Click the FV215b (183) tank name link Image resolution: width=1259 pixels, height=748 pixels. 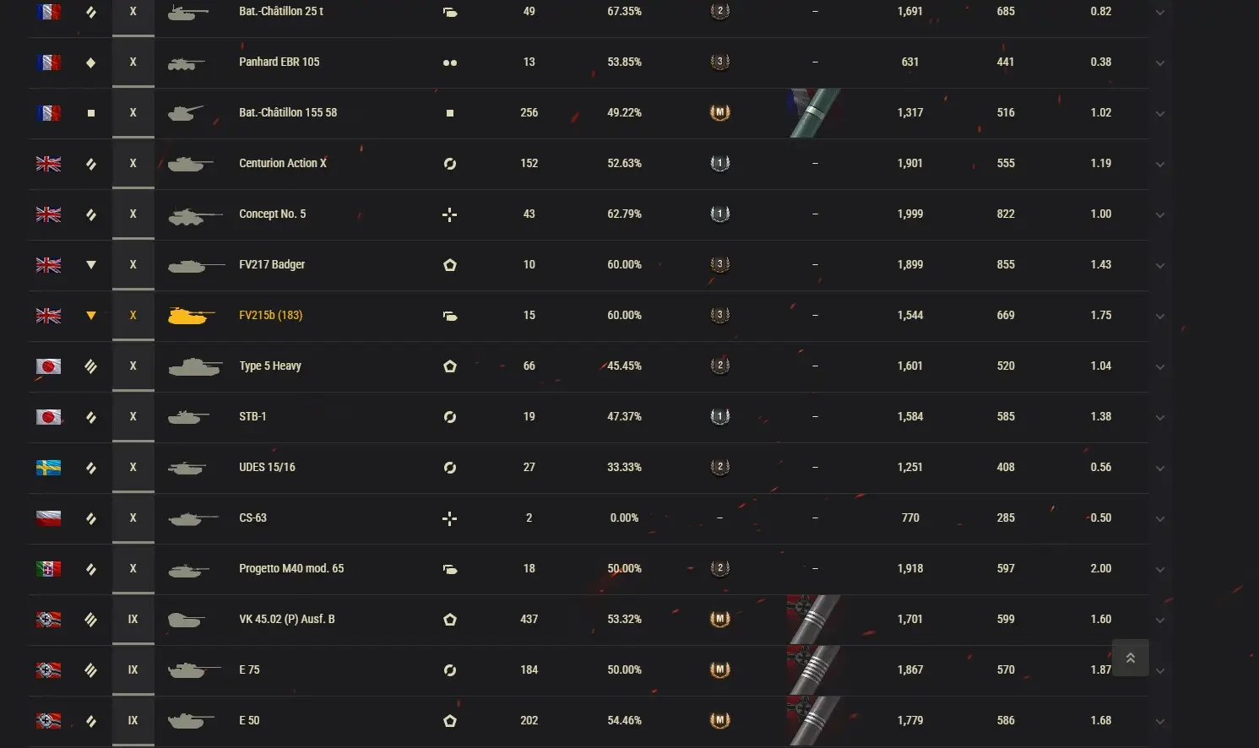point(270,315)
